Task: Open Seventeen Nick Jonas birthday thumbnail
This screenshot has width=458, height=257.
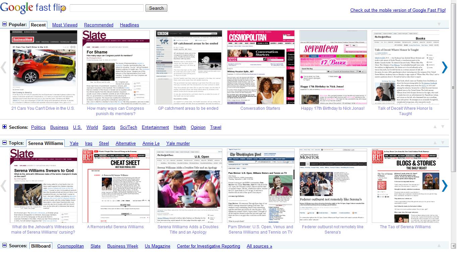Action: (333, 67)
